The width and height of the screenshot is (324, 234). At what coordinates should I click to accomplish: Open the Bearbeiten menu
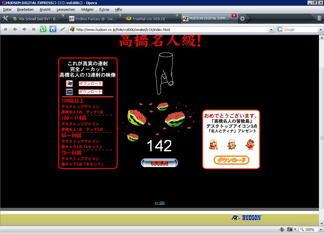pos(25,9)
